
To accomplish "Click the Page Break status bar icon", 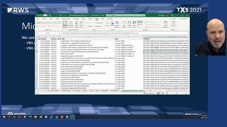I will pos(167,93).
